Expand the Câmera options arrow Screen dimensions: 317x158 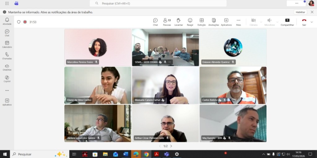click(261, 22)
